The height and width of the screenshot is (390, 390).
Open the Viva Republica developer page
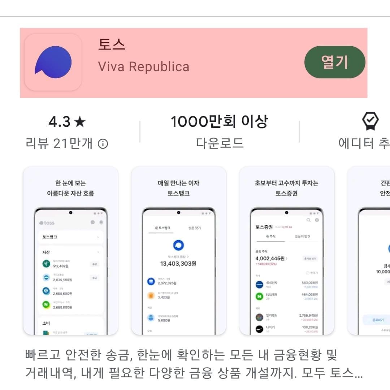coord(144,67)
